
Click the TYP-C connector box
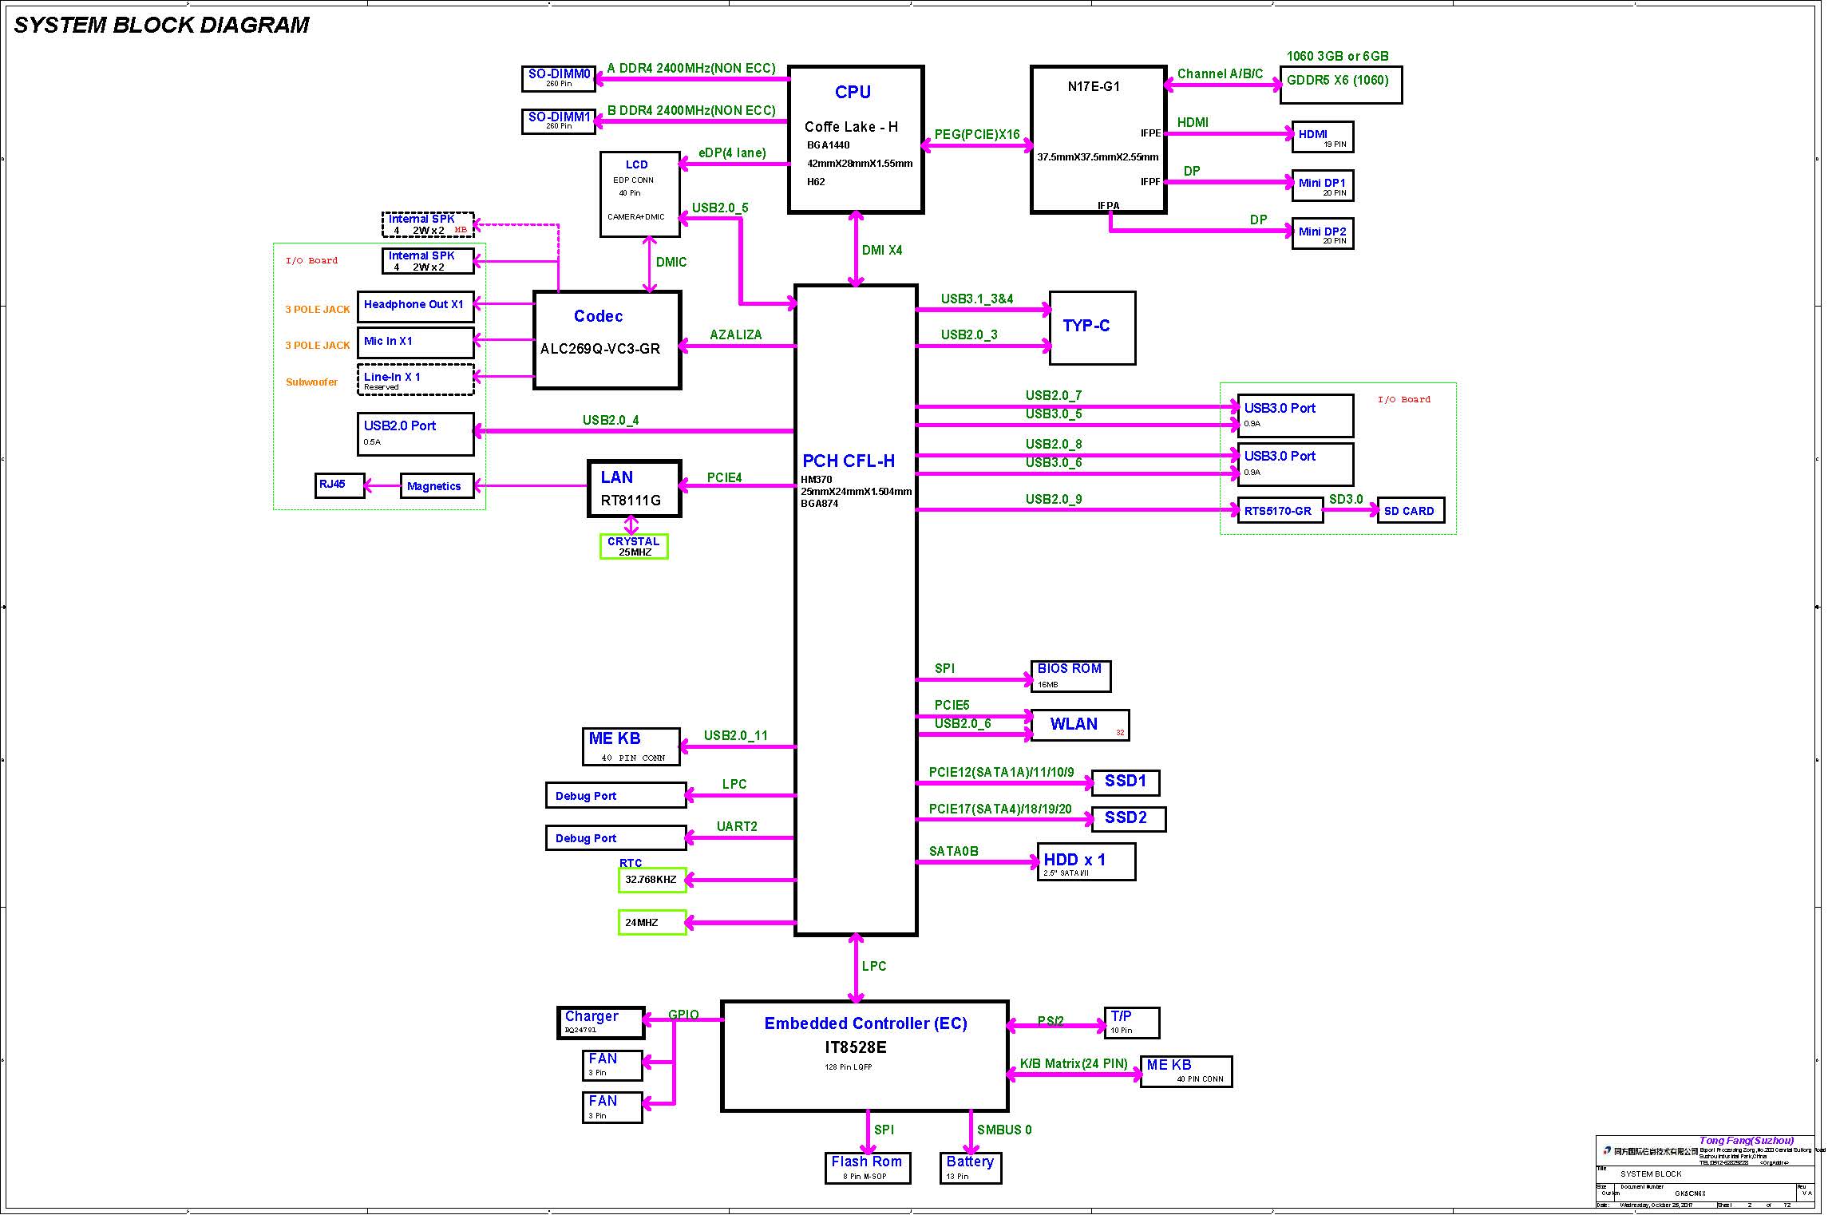1091,327
